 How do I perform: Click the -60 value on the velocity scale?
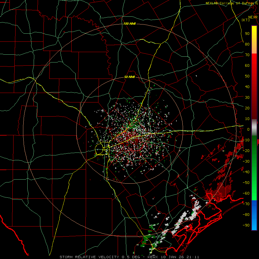point(246,193)
